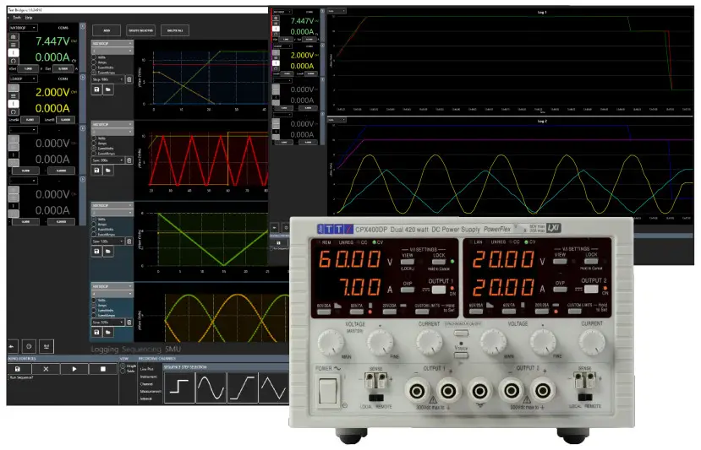Viewport: 701px width, 450px height.
Task: Toggle output on the 2.000V instrument panel
Action: point(14,104)
